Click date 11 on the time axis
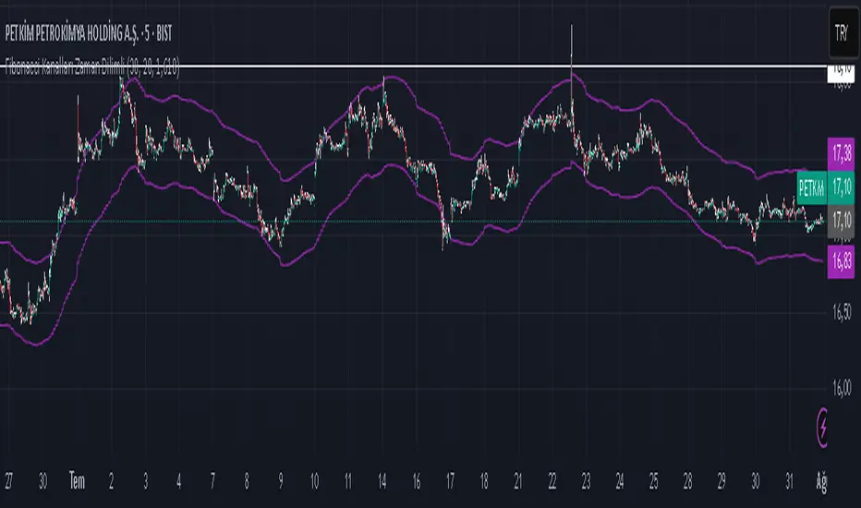The height and width of the screenshot is (508, 861). click(x=348, y=481)
